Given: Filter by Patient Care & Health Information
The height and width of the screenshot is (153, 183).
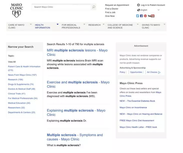Looking at the screenshot, I should [x=24, y=68].
